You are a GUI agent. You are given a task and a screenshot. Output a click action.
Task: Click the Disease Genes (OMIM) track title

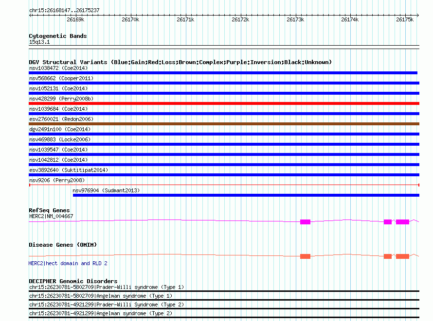(x=63, y=245)
